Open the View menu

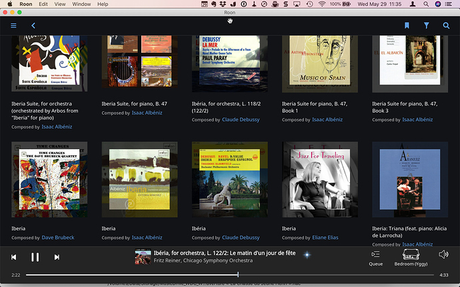pos(60,4)
